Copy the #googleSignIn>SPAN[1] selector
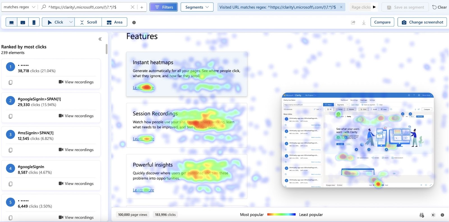 [10, 116]
